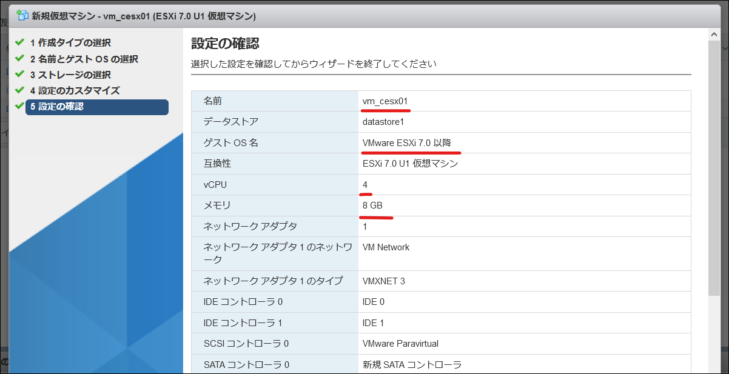
Task: Select the datastore1 value
Action: click(383, 122)
